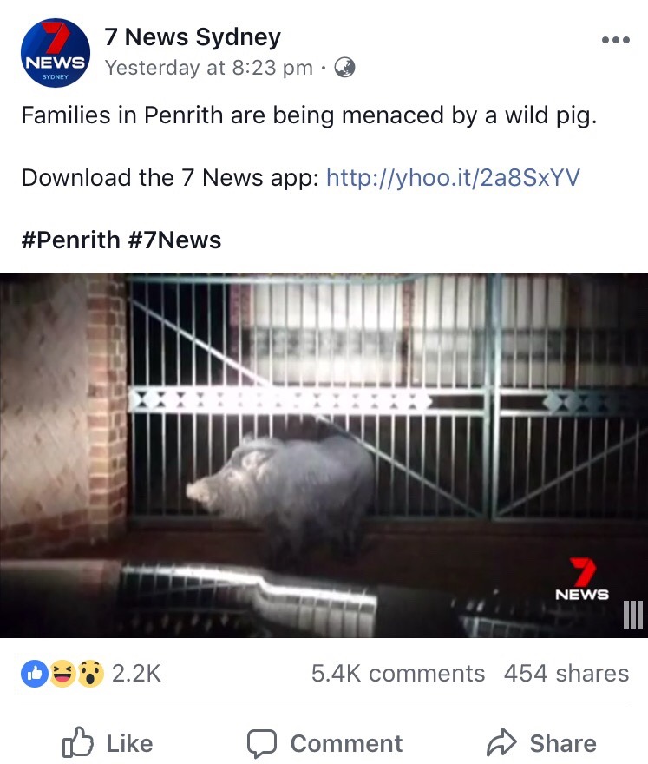Click the Wow reaction emoji icon
Screen dimensions: 648x764
click(90, 674)
